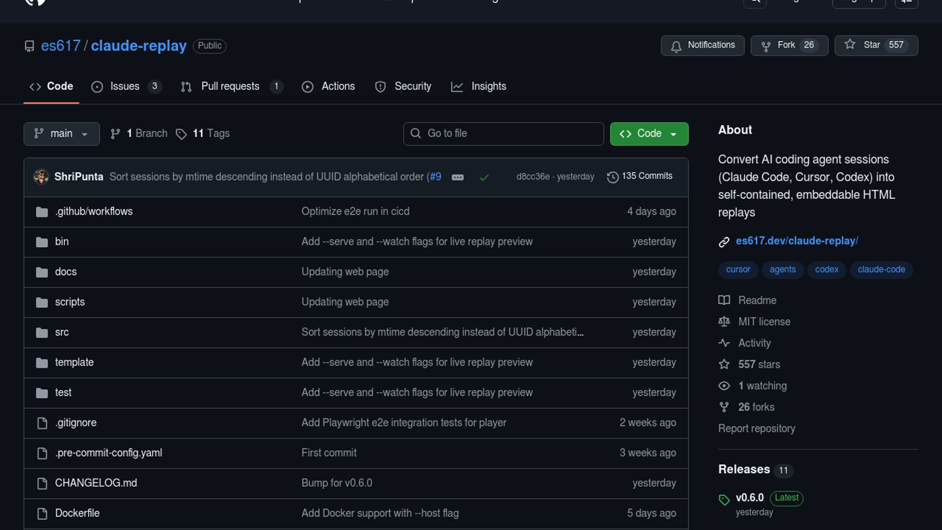Click the Notifications bell button
Viewport: 942px width, 530px height.
702,45
